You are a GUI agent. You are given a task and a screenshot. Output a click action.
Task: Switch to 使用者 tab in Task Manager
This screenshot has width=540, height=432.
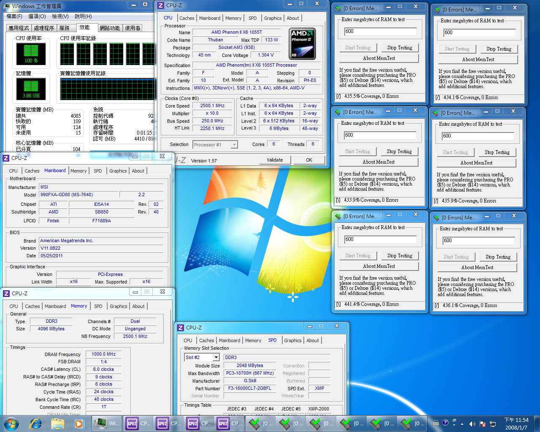click(132, 28)
